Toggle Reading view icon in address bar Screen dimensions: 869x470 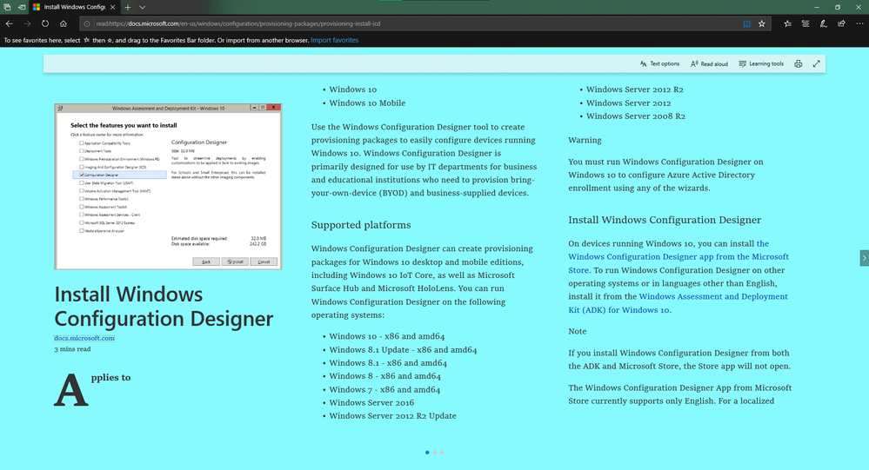pyautogui.click(x=747, y=23)
